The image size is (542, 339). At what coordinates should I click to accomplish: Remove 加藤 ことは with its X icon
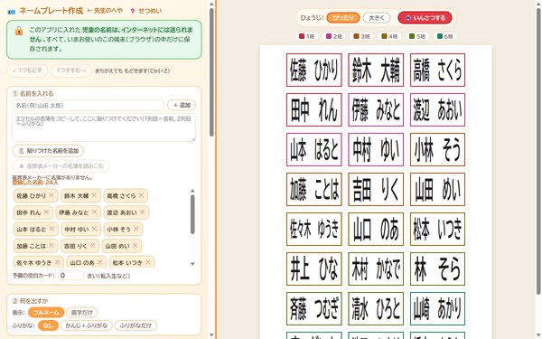pyautogui.click(x=51, y=246)
